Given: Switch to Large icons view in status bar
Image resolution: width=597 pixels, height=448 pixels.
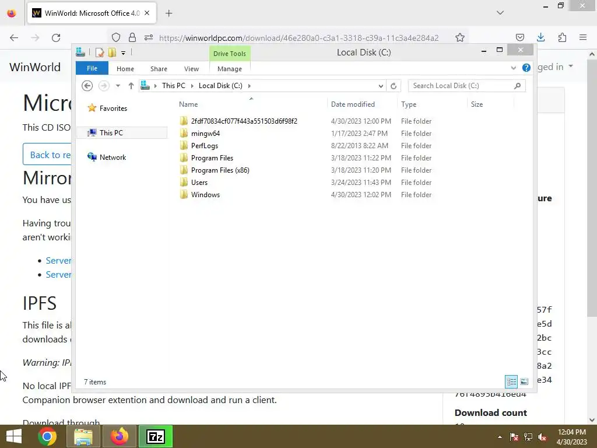Looking at the screenshot, I should 524,381.
